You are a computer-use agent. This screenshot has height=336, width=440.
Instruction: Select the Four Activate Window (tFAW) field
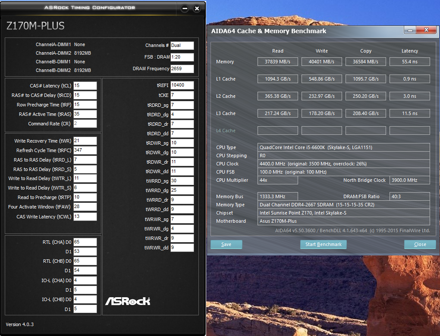(x=85, y=207)
